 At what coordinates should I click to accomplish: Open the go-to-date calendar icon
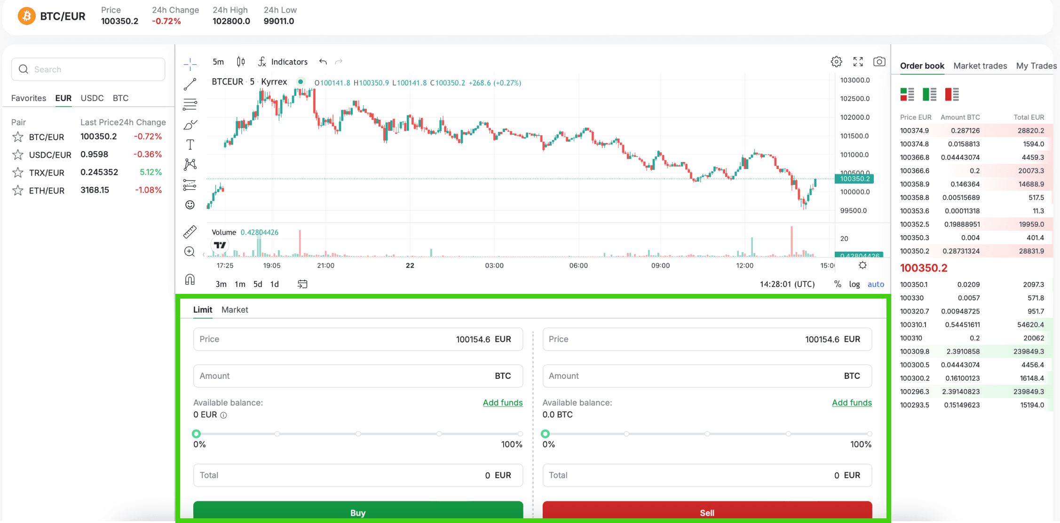pyautogui.click(x=302, y=284)
